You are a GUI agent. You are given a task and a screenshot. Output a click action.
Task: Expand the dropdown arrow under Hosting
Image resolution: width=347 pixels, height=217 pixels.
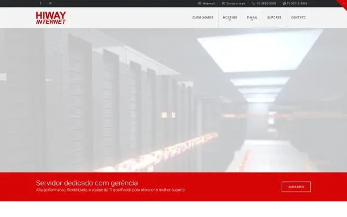click(230, 20)
